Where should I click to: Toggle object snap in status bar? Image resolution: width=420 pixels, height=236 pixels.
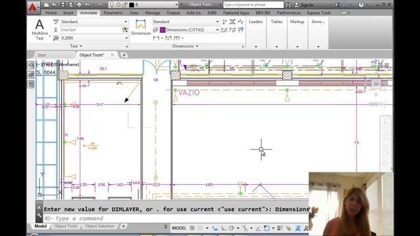[266, 228]
